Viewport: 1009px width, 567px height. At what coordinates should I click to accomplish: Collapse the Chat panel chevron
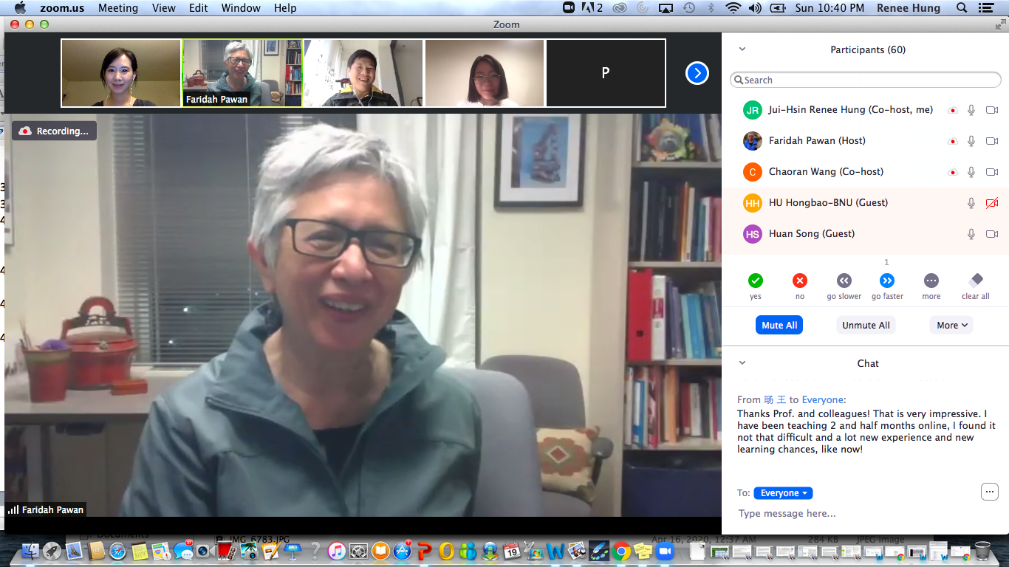pyautogui.click(x=742, y=363)
